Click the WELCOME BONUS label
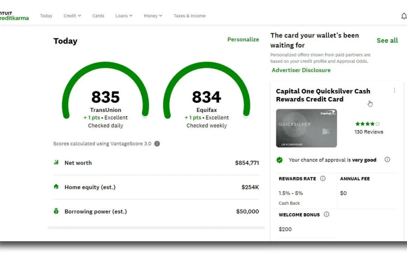Screen dimensions: 407x254 point(299,214)
